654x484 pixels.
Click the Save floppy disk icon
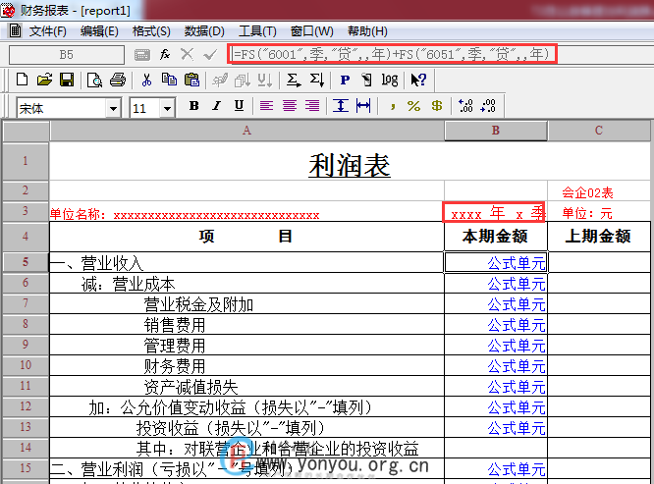pyautogui.click(x=67, y=80)
